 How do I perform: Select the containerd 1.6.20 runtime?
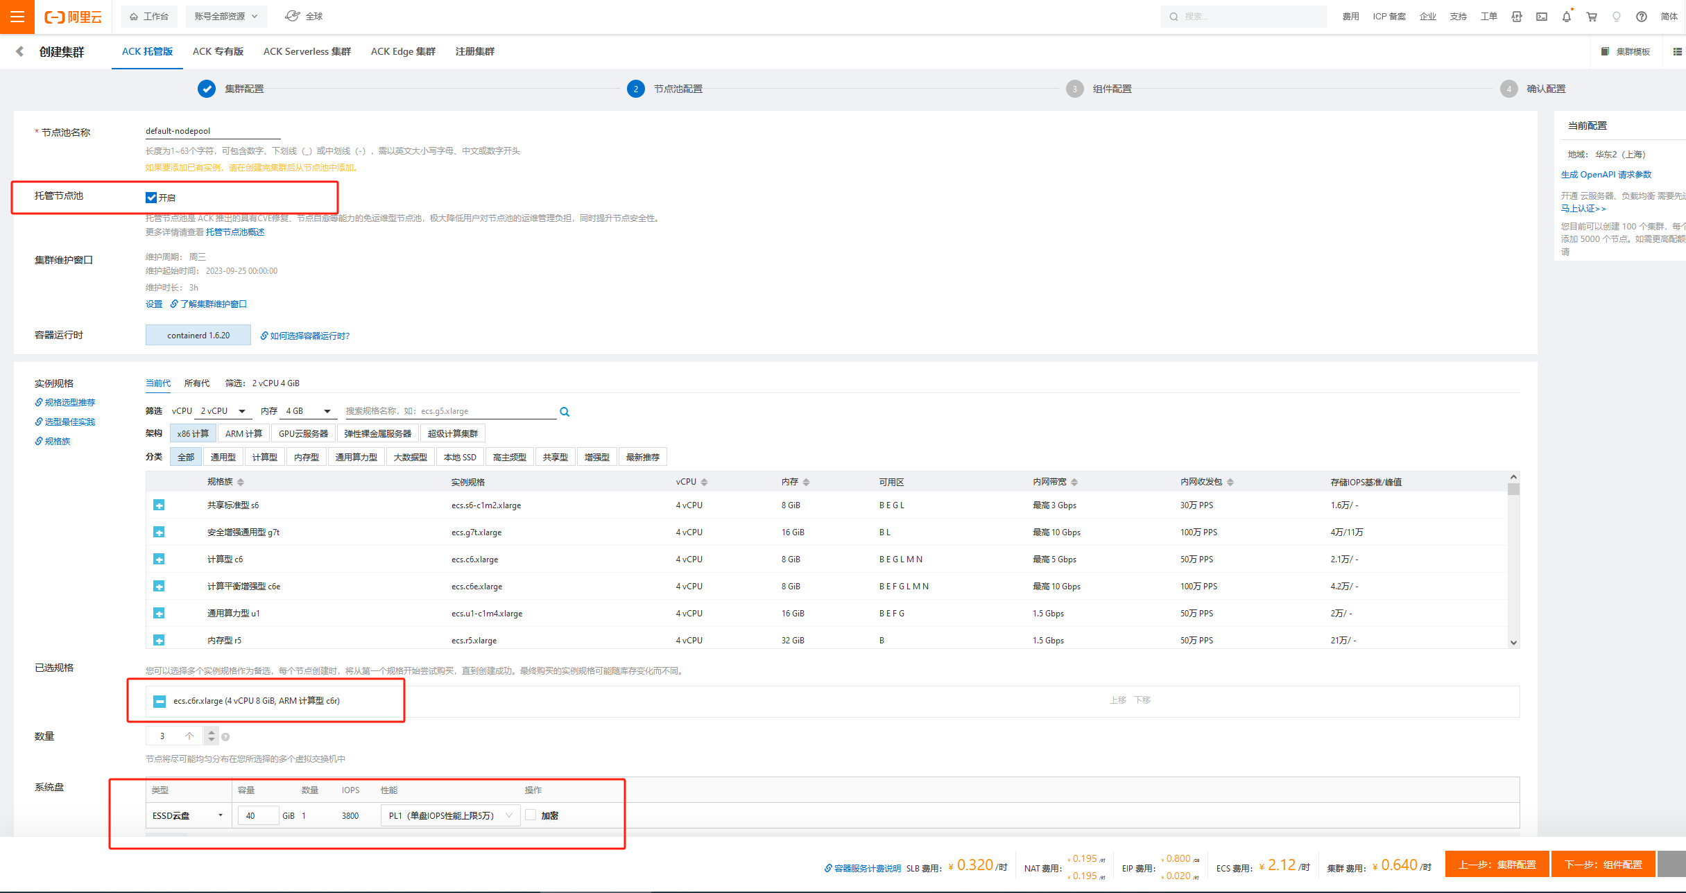click(x=198, y=336)
